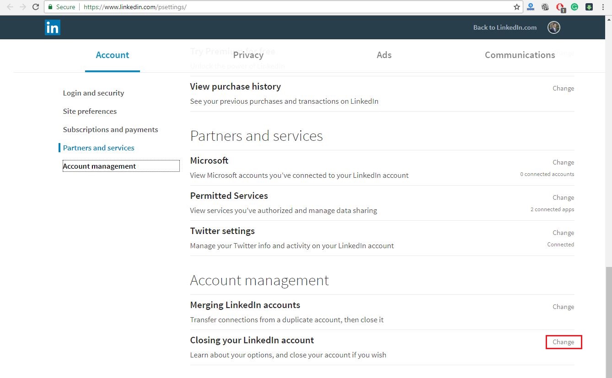
Task: Open the film reel extension icon
Action: click(x=545, y=7)
